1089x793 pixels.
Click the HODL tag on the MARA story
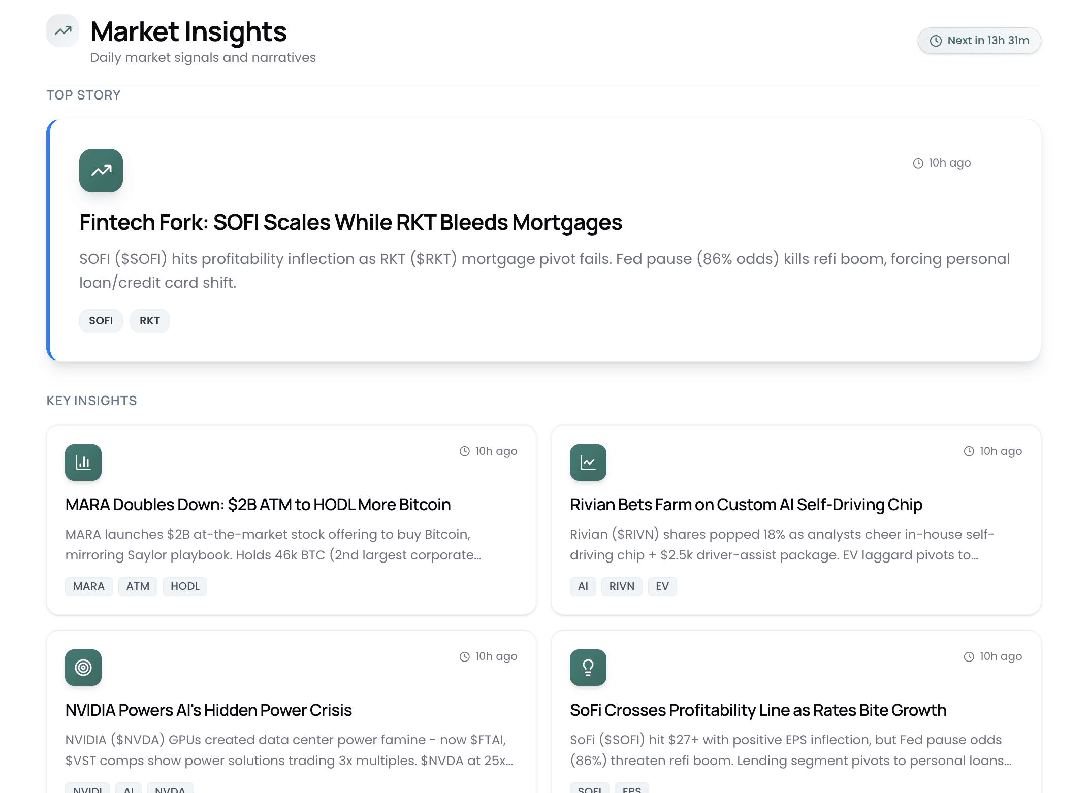(185, 586)
